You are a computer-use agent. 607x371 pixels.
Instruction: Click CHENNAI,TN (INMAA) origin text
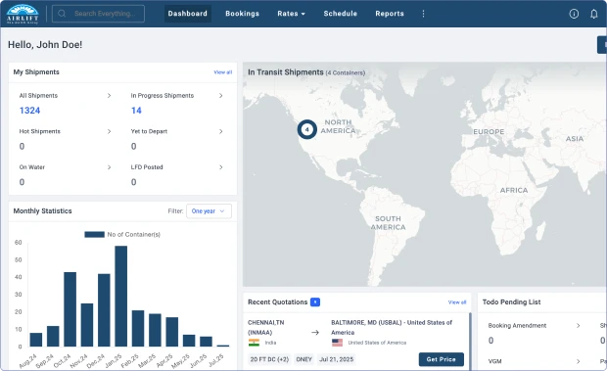click(266, 327)
